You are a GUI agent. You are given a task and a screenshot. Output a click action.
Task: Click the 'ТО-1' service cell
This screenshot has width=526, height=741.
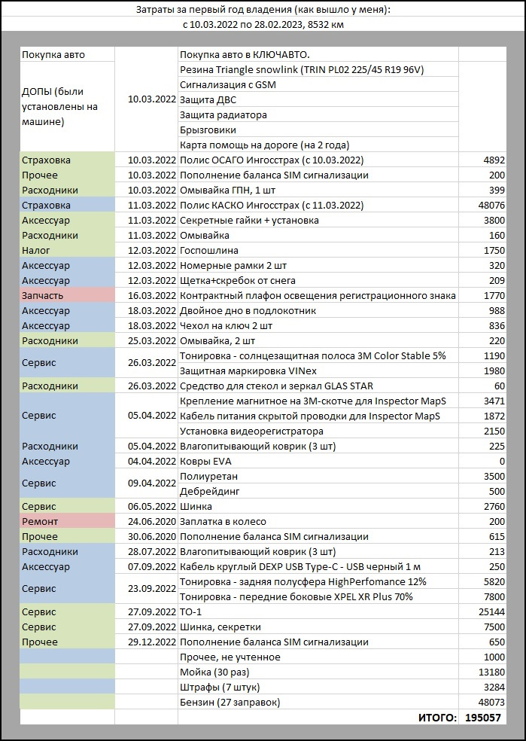[x=318, y=612]
